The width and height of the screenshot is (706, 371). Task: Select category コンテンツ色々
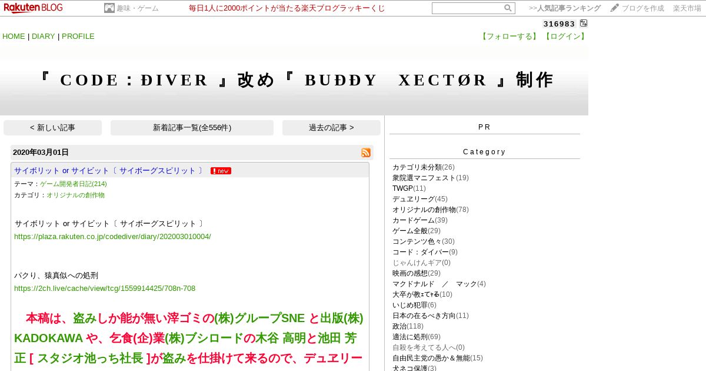point(417,241)
